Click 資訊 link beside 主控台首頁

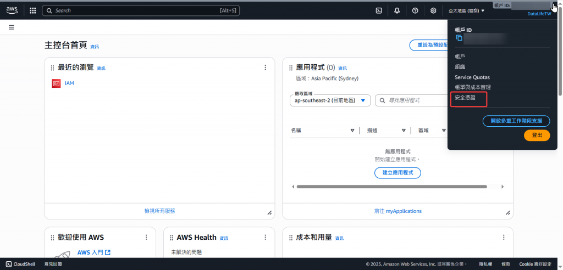click(95, 47)
